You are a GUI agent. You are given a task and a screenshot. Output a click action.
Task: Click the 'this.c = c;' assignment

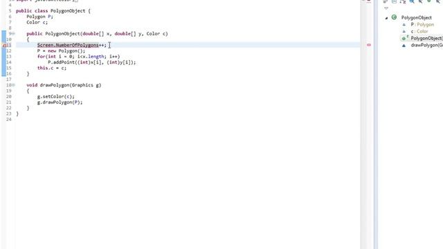pyautogui.click(x=52, y=68)
